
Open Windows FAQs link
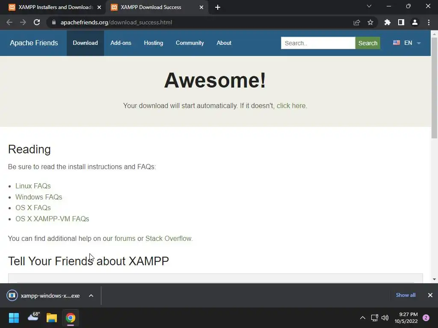click(x=38, y=197)
